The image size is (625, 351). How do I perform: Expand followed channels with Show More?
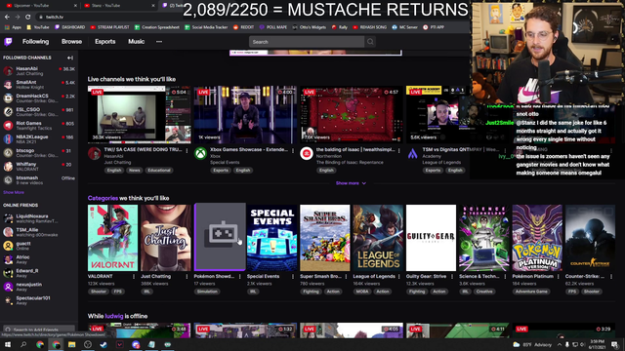click(14, 192)
